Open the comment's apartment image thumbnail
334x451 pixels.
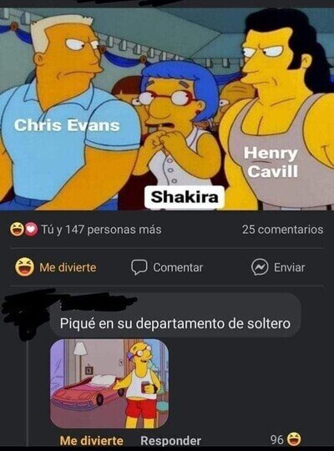pyautogui.click(x=109, y=383)
